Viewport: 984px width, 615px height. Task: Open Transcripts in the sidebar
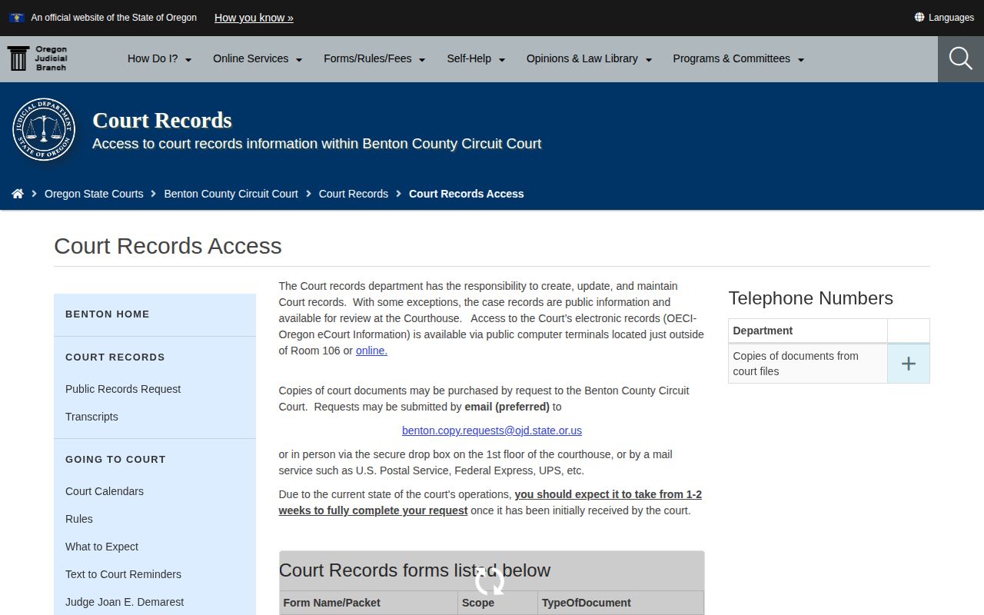(91, 417)
